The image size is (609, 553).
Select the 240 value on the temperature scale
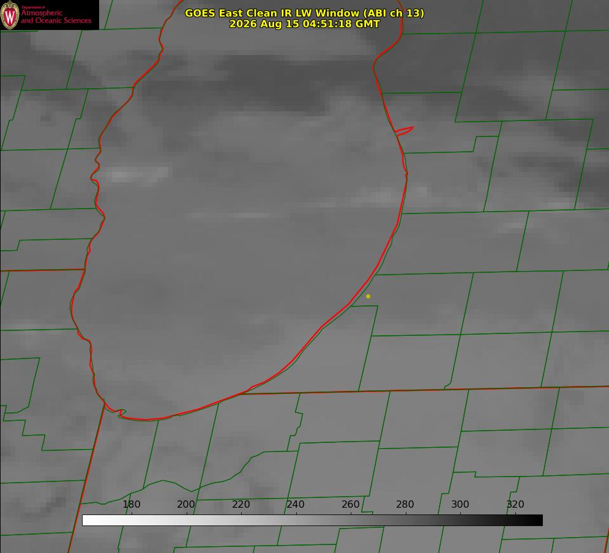coord(296,504)
